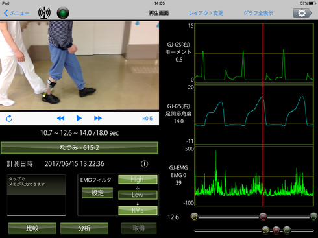Viewport: 318px width, 238px height.
Task: Tap the wireless sensor antenna icon
Action: pos(44,13)
